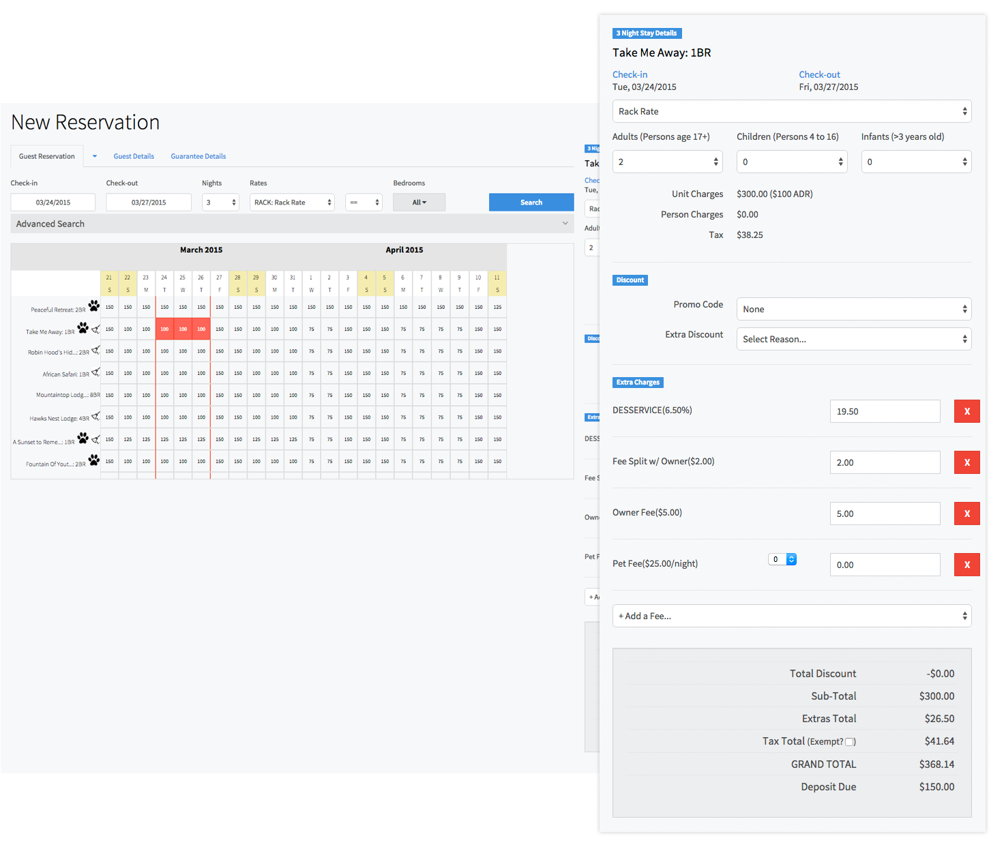
Task: Select Take Me Away rate cell for March 24
Action: tap(164, 329)
